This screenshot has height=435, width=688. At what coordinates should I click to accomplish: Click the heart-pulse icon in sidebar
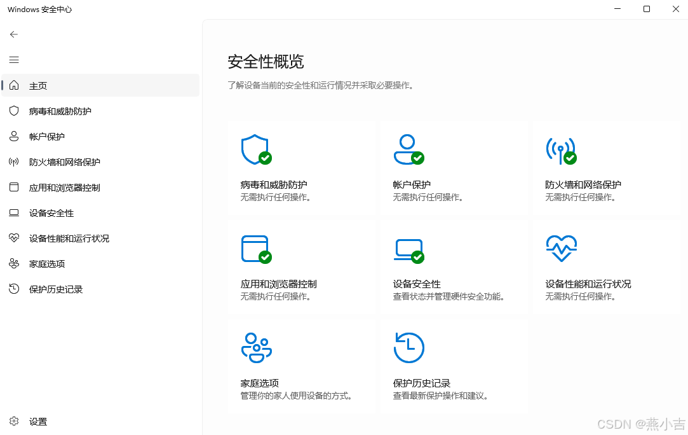pos(14,238)
